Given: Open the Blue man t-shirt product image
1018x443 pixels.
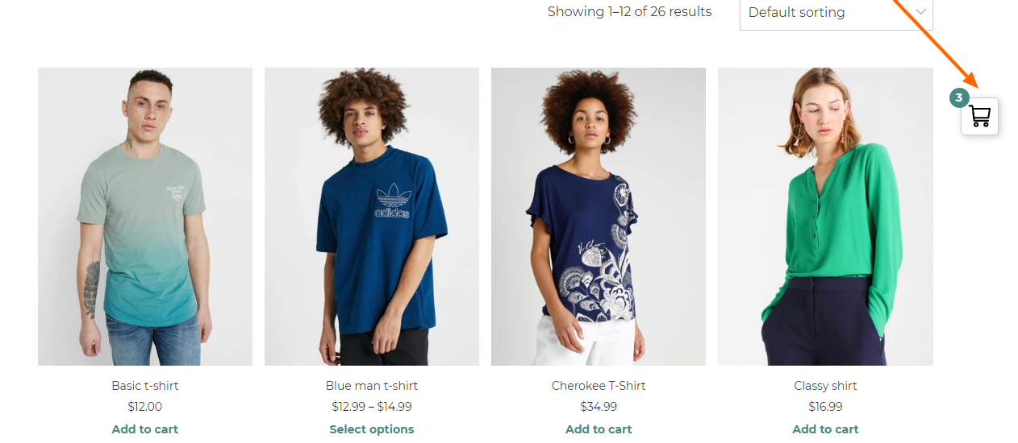Looking at the screenshot, I should tap(372, 217).
